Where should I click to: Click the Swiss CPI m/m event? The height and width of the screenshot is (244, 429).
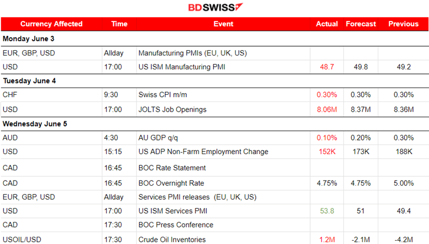[x=162, y=95]
